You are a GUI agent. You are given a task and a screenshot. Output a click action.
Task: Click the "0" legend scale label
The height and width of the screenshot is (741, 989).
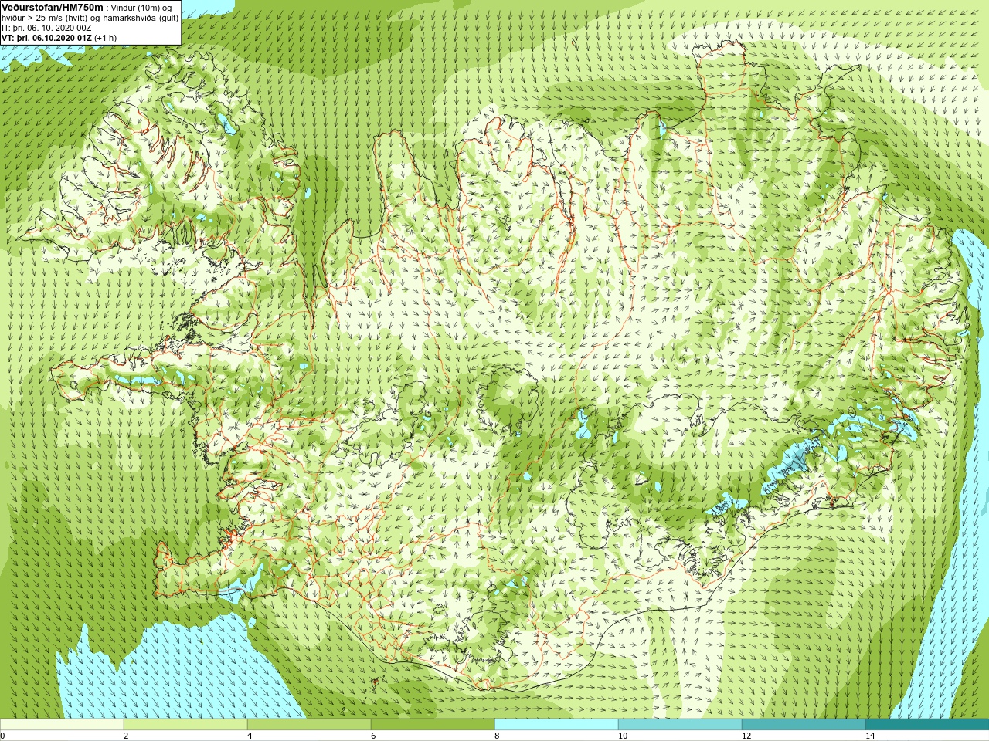(2, 736)
